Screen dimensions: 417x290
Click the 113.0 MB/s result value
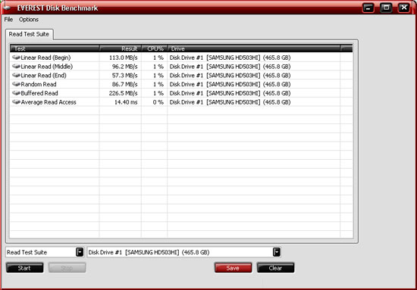[x=124, y=58]
